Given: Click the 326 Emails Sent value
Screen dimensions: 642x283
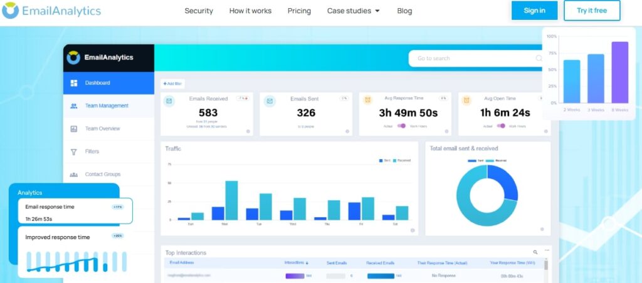Looking at the screenshot, I should point(306,113).
